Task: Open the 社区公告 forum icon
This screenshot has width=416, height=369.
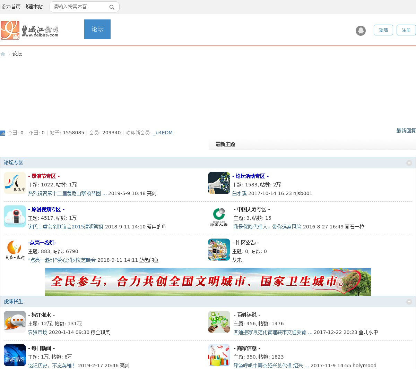Action: (x=219, y=250)
